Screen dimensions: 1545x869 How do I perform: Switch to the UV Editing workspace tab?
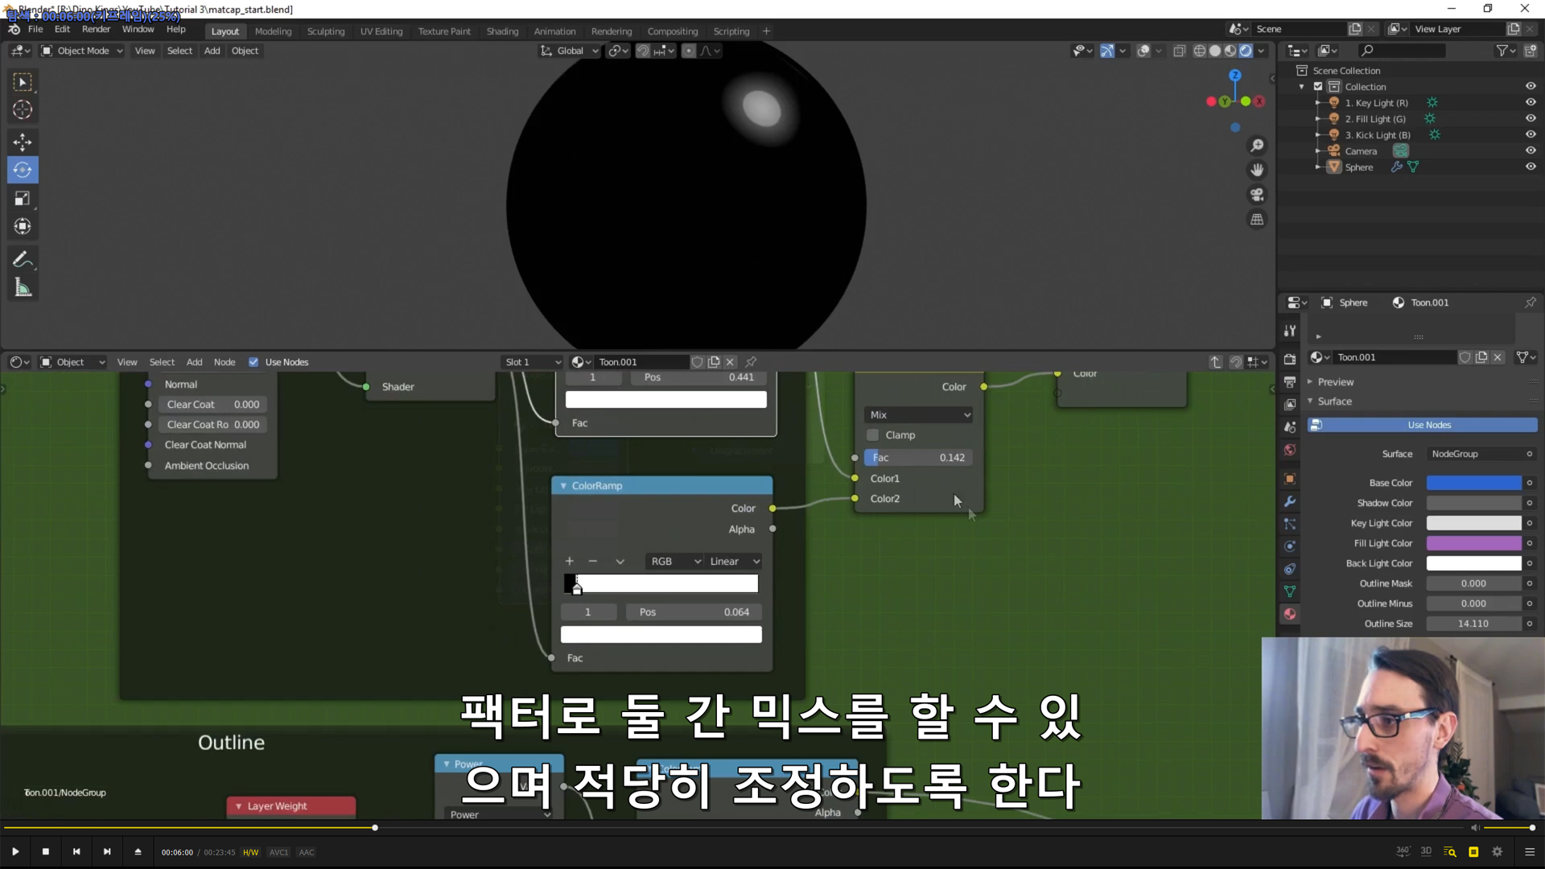tap(381, 31)
